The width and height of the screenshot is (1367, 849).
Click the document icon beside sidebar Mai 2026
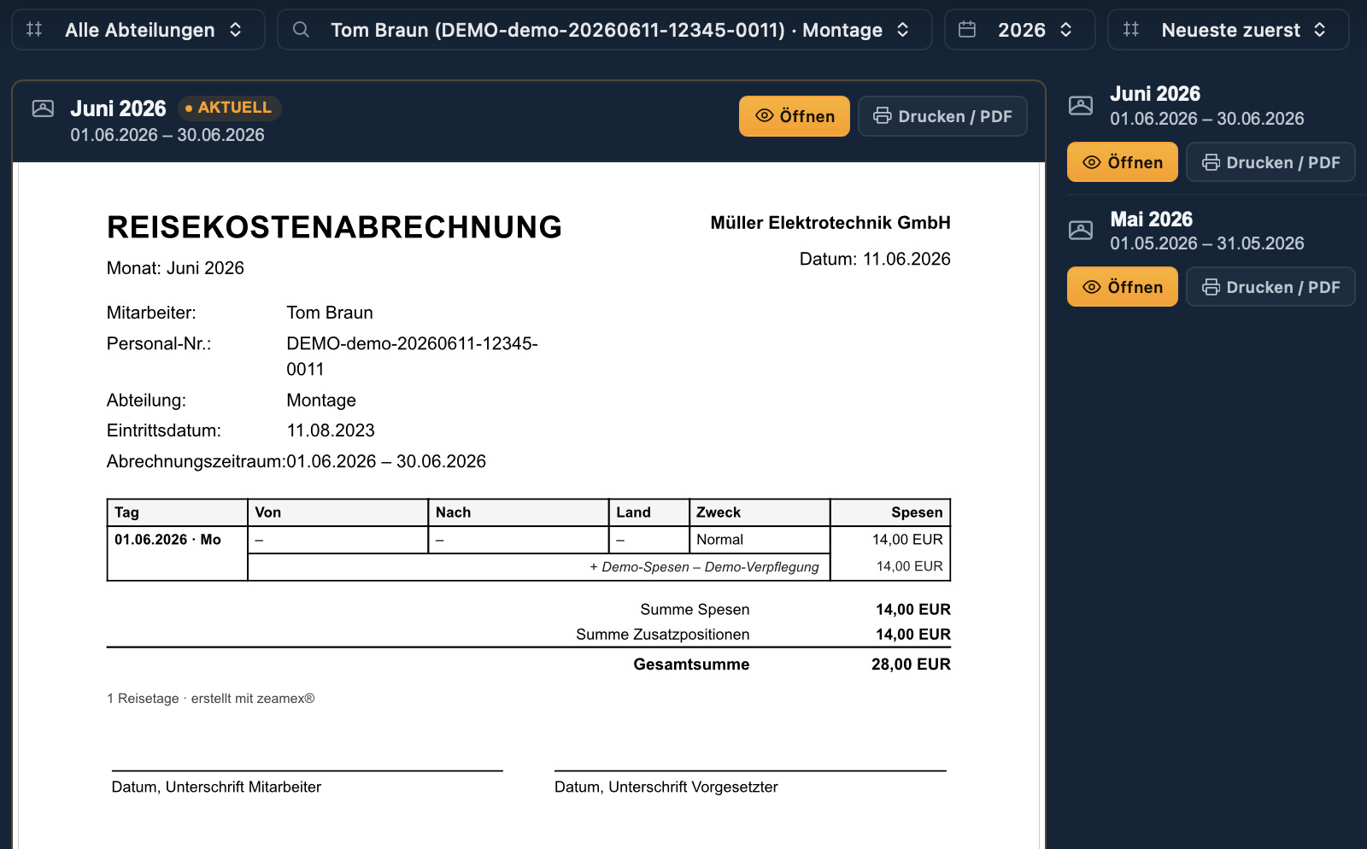coord(1081,231)
